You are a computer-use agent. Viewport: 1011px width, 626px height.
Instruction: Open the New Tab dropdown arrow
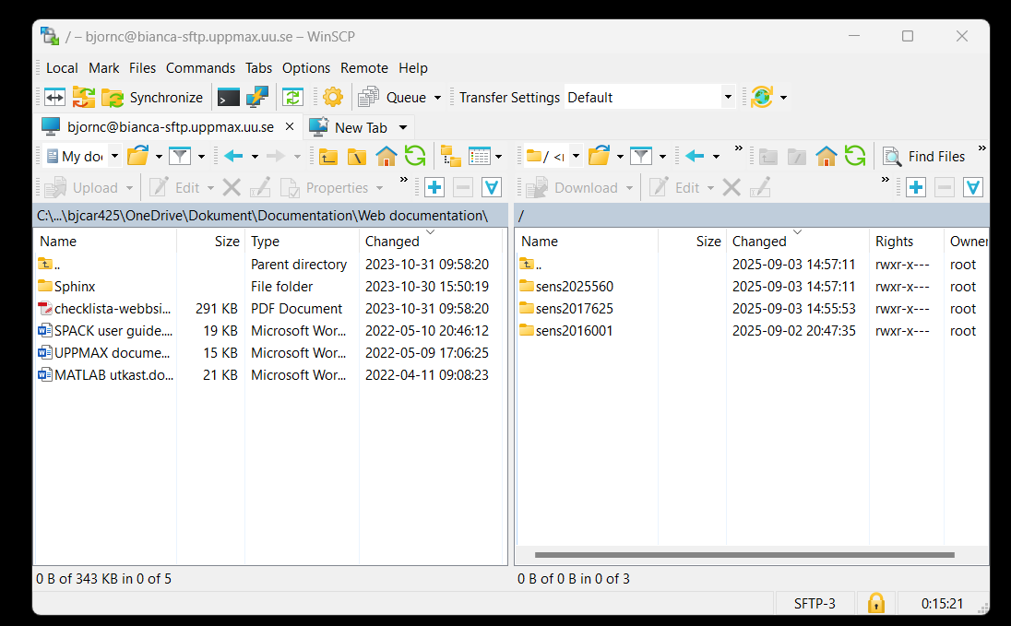pos(401,126)
